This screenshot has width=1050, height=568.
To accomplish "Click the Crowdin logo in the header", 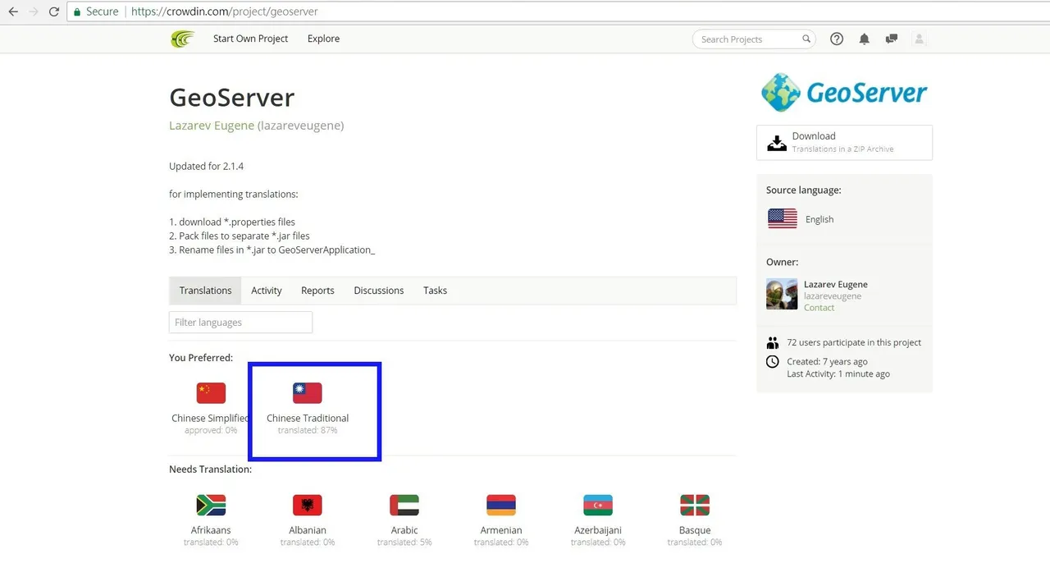I will pos(182,39).
